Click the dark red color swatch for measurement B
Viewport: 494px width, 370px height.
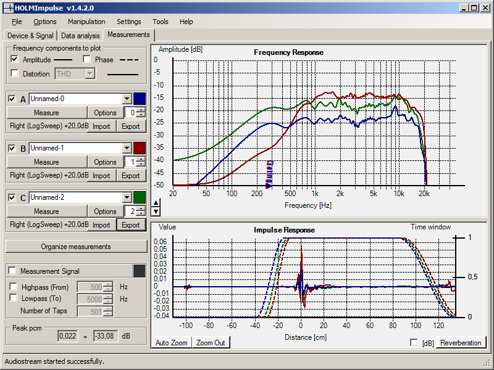click(140, 148)
